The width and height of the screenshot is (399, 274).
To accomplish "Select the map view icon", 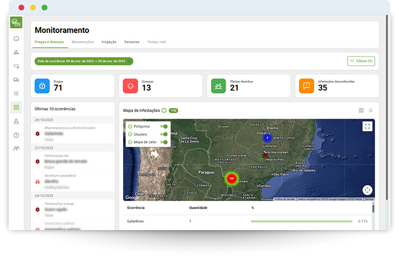I will 361,110.
